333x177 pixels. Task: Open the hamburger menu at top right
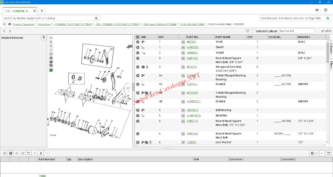(317, 10)
